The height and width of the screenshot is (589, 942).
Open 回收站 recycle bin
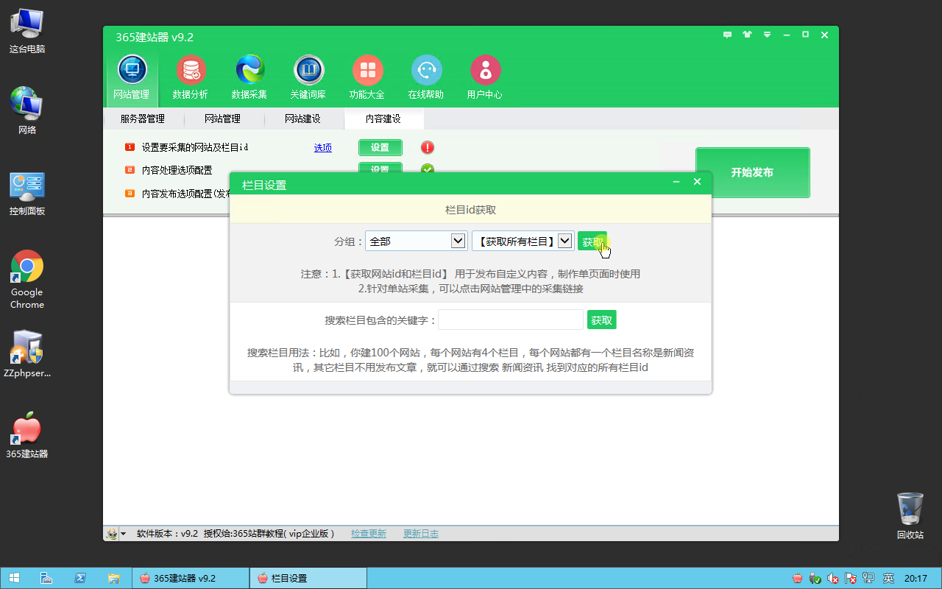click(910, 516)
